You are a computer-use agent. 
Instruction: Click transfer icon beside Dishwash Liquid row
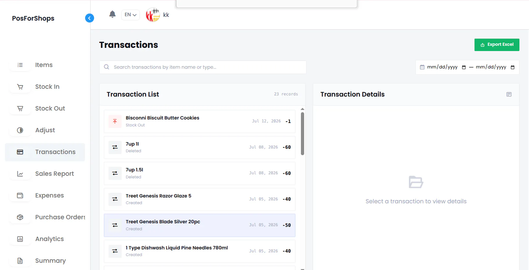click(115, 251)
